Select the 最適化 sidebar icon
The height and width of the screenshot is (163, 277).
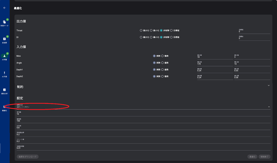(x=4, y=107)
